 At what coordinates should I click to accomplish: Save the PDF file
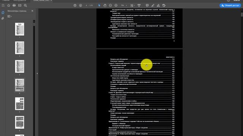(3, 5)
